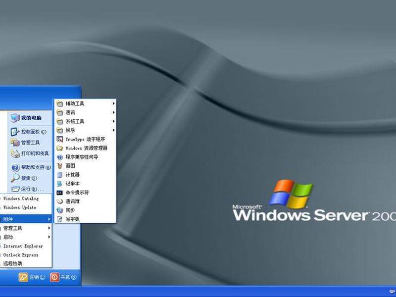396x297 pixels.
Task: Click the 关机 red power icon
Action: 54,277
